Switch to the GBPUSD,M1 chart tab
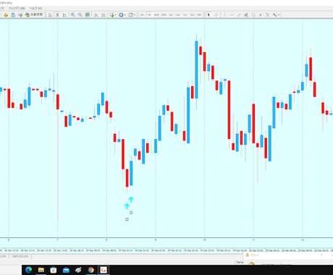This screenshot has width=333, height=275. 20,256
